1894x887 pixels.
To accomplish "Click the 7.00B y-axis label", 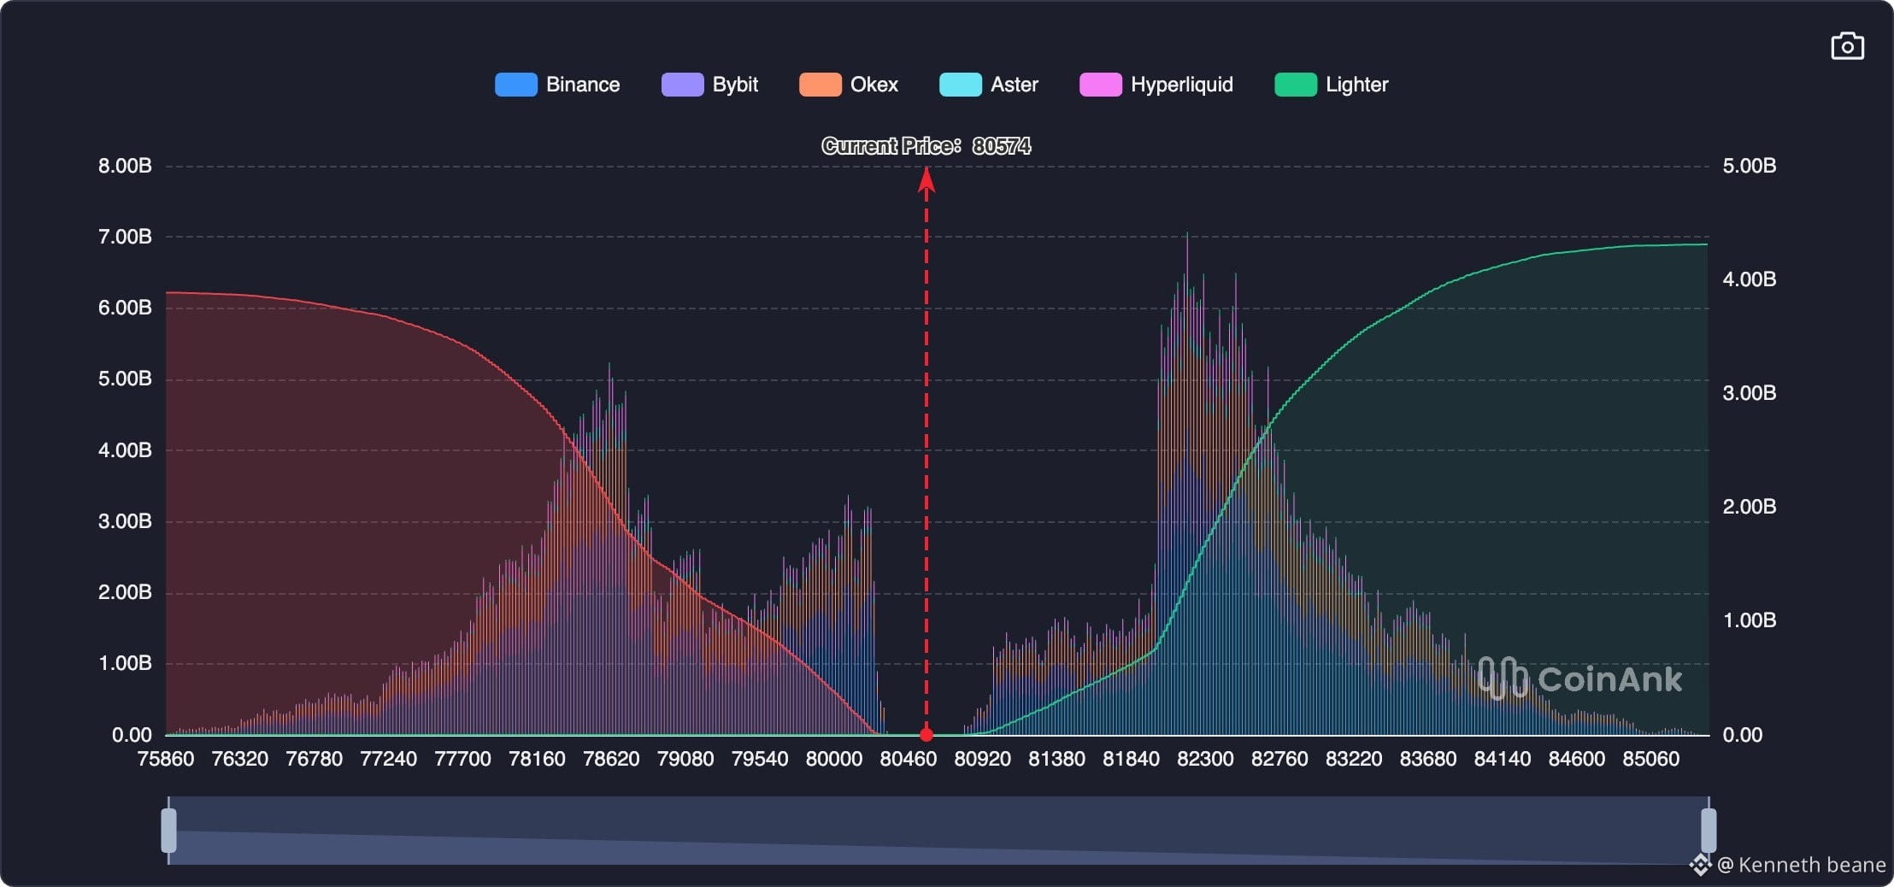I will [x=125, y=237].
